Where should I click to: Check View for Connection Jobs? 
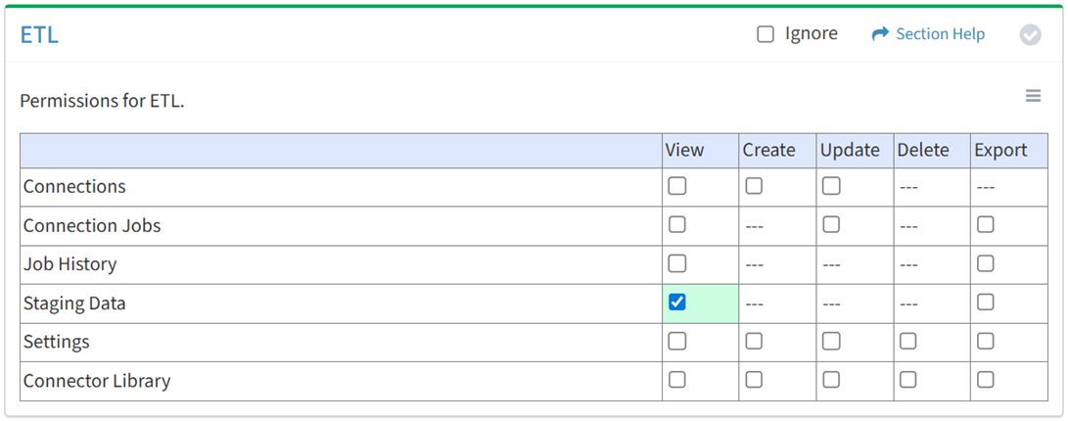tap(677, 224)
